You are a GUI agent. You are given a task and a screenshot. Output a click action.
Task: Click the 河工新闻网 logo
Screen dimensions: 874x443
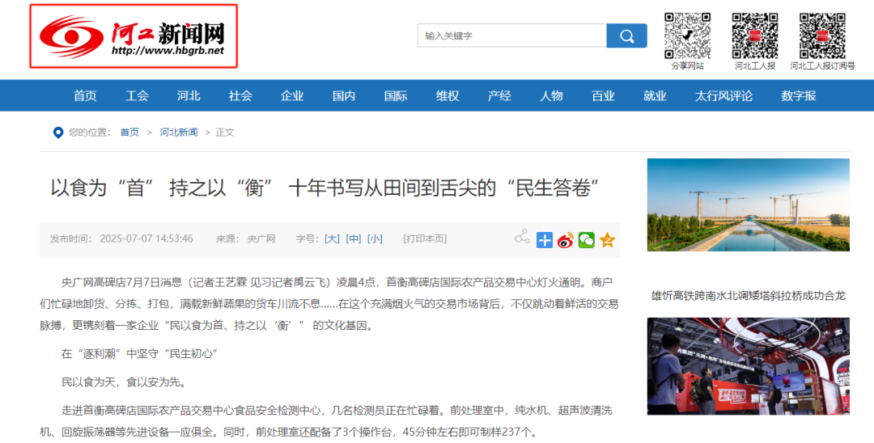pyautogui.click(x=134, y=36)
